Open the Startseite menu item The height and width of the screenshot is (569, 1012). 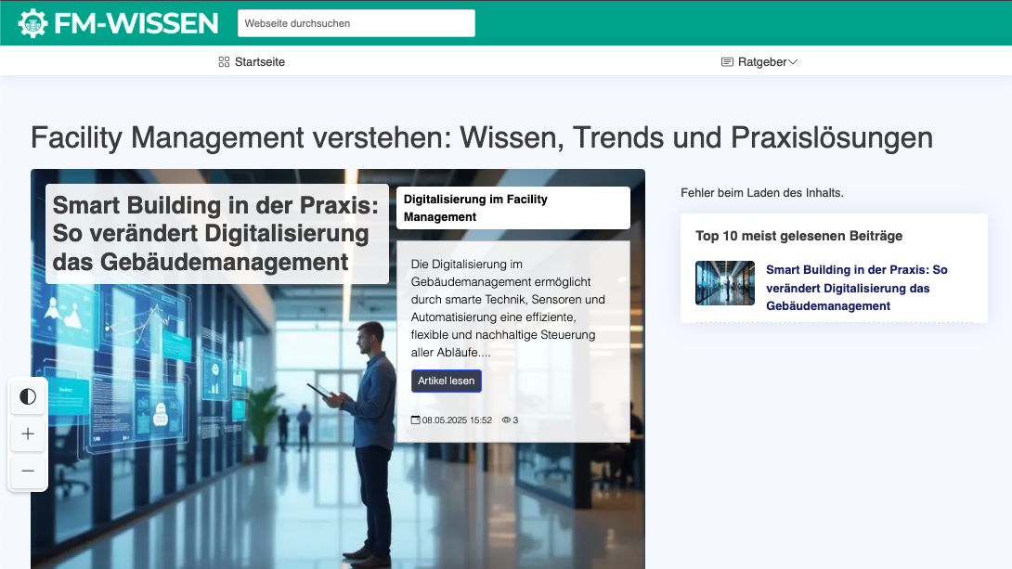260,61
